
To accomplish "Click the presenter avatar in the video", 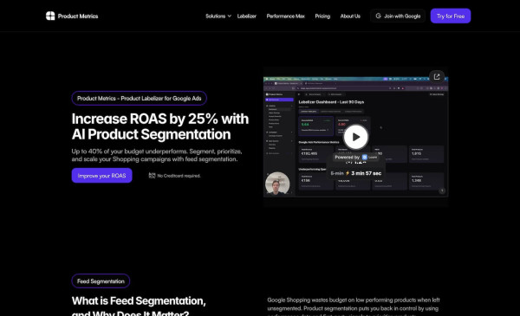I will coord(277,184).
